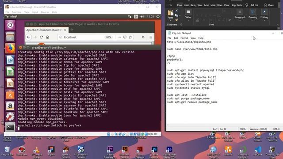
Task: Open LibreOffice Impress in launcher
Action: pyautogui.click(x=10, y=83)
